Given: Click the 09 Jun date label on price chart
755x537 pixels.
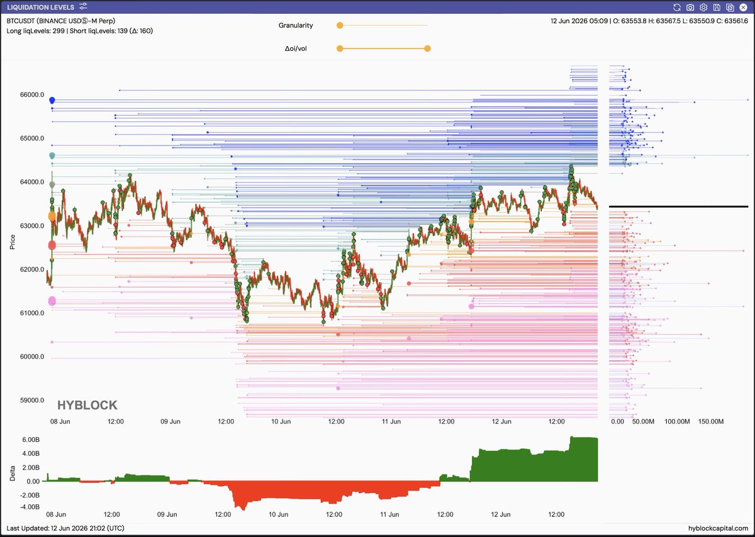Looking at the screenshot, I should click(x=171, y=421).
